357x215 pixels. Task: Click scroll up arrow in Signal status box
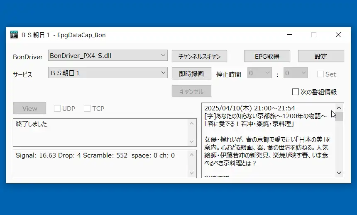click(191, 155)
